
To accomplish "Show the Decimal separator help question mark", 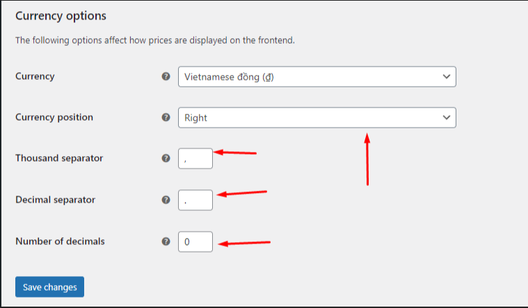I will [x=166, y=200].
